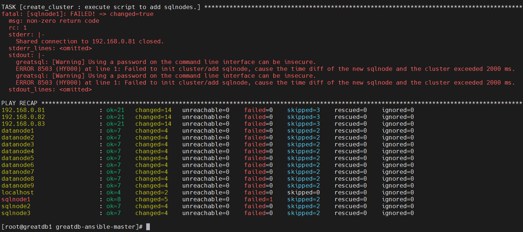Click the 'ok=4' value in localhost row
This screenshot has height=232, width=523.
[x=114, y=193]
